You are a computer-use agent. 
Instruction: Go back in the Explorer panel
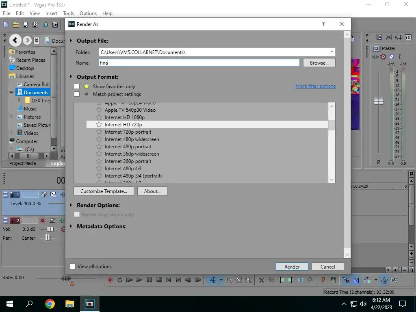[x=15, y=40]
